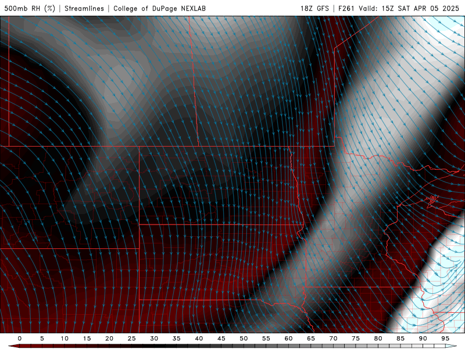Click "College of DuPage NEXLAB" header text

click(x=159, y=8)
